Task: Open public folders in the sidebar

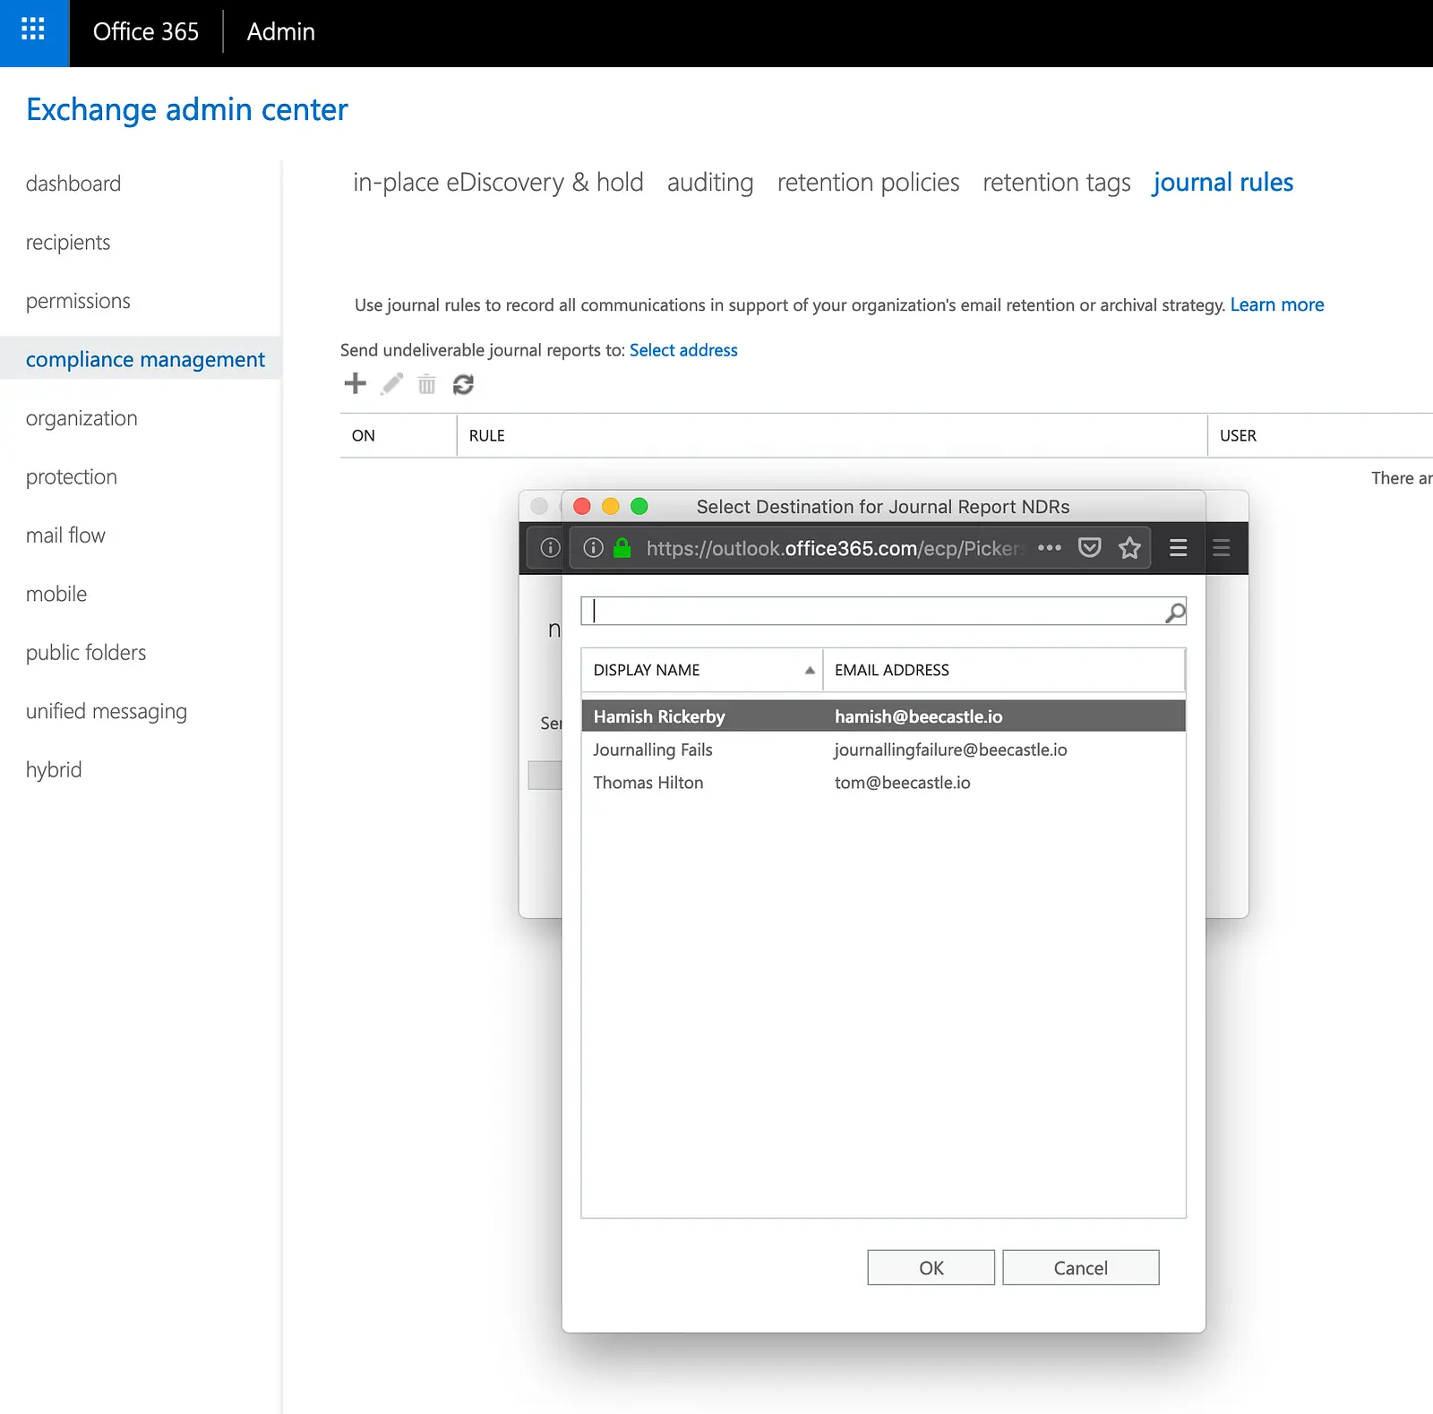Action: [x=86, y=653]
